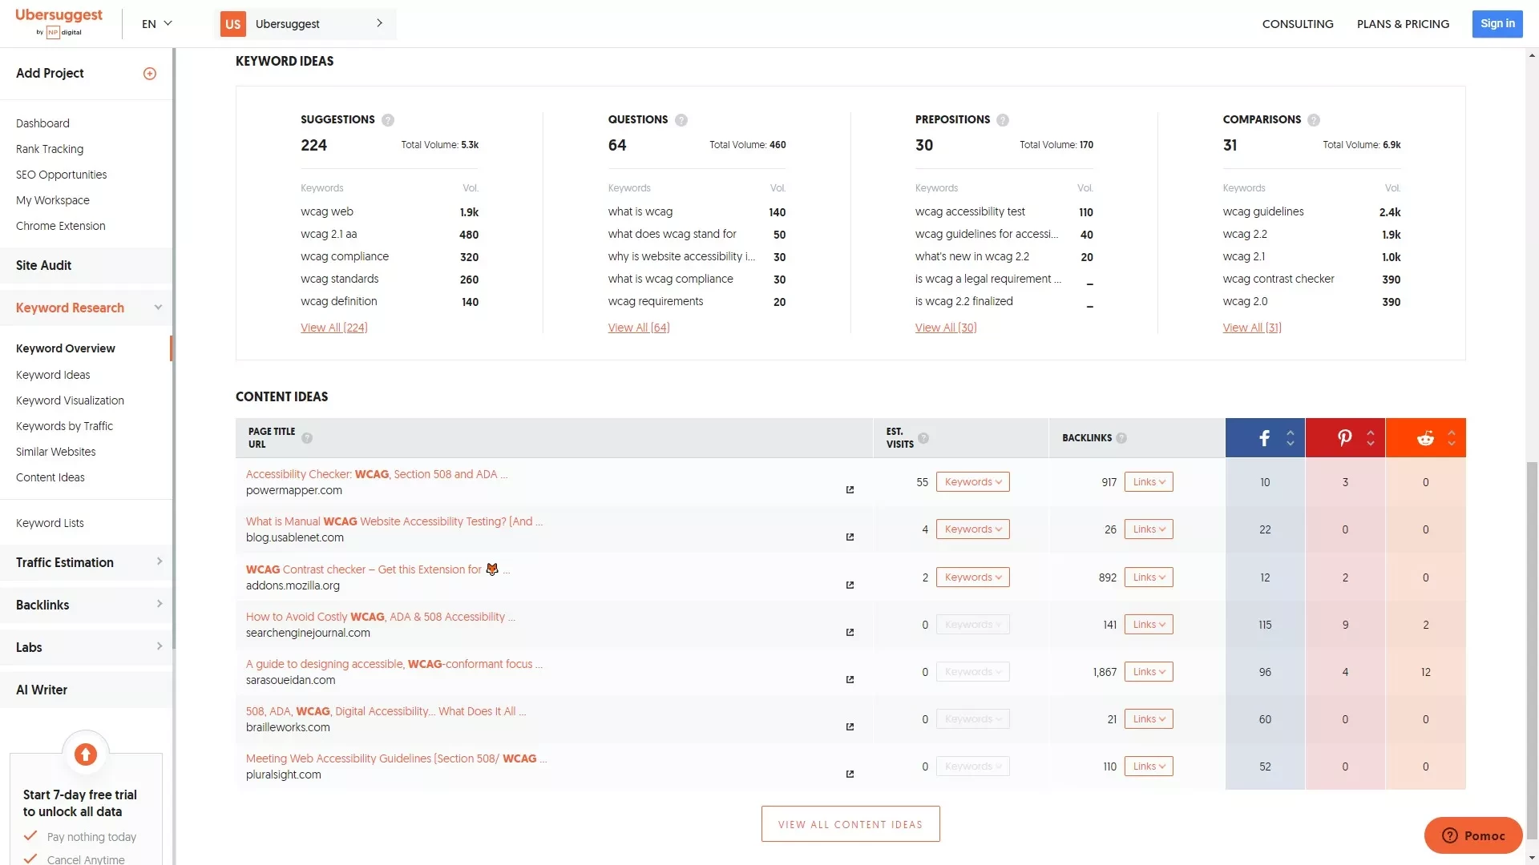Open the Accessibility Checker WCAG page title

[377, 474]
